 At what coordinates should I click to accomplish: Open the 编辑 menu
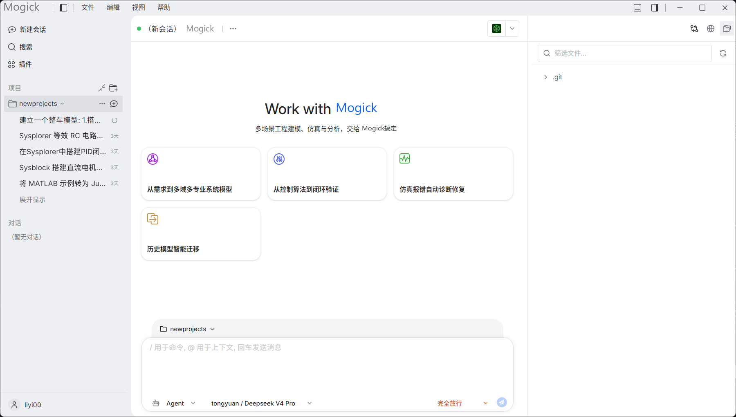coord(113,8)
